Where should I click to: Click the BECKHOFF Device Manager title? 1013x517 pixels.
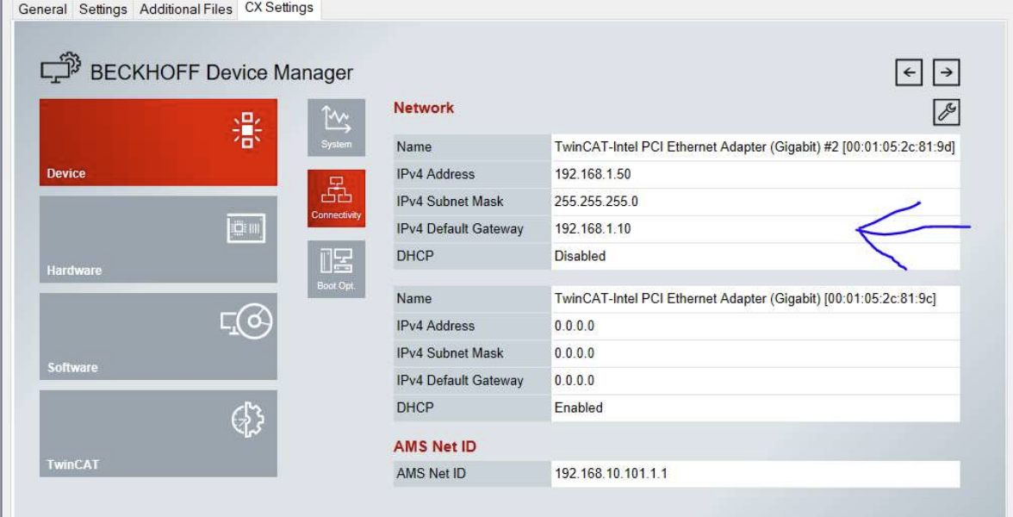[221, 72]
